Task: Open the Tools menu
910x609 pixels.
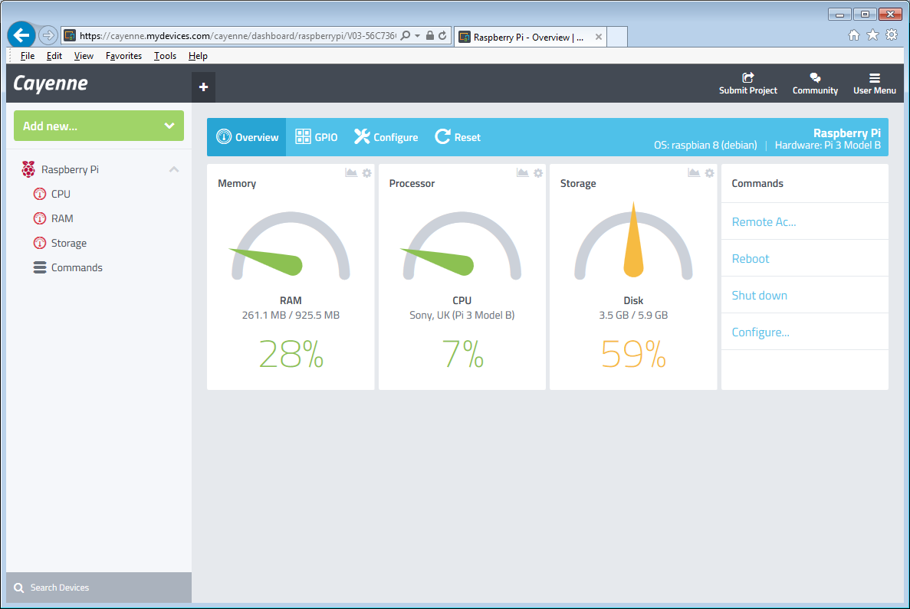Action: tap(165, 56)
